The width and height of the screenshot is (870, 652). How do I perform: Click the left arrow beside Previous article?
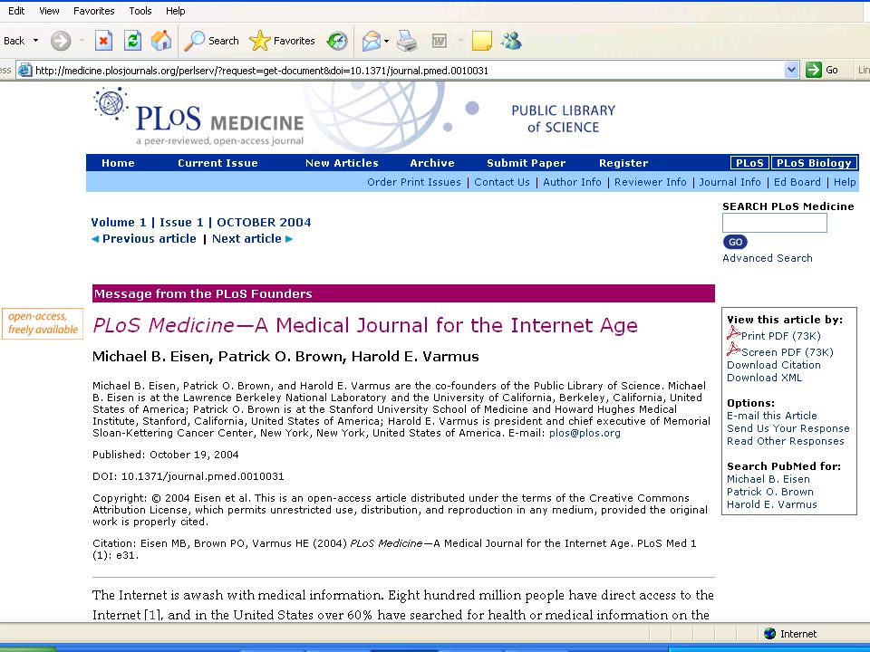coord(95,239)
